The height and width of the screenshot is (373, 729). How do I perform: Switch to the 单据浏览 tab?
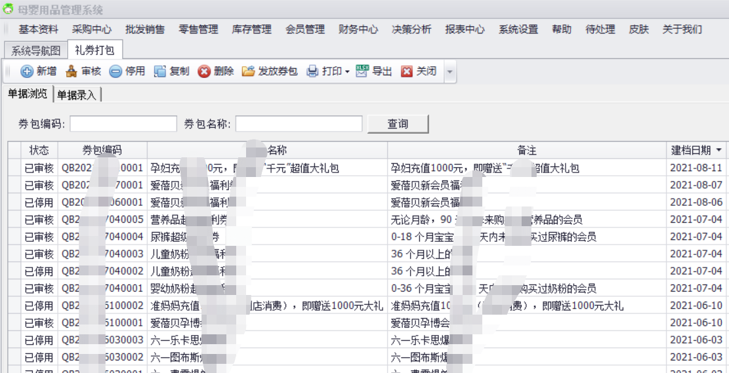tap(28, 94)
